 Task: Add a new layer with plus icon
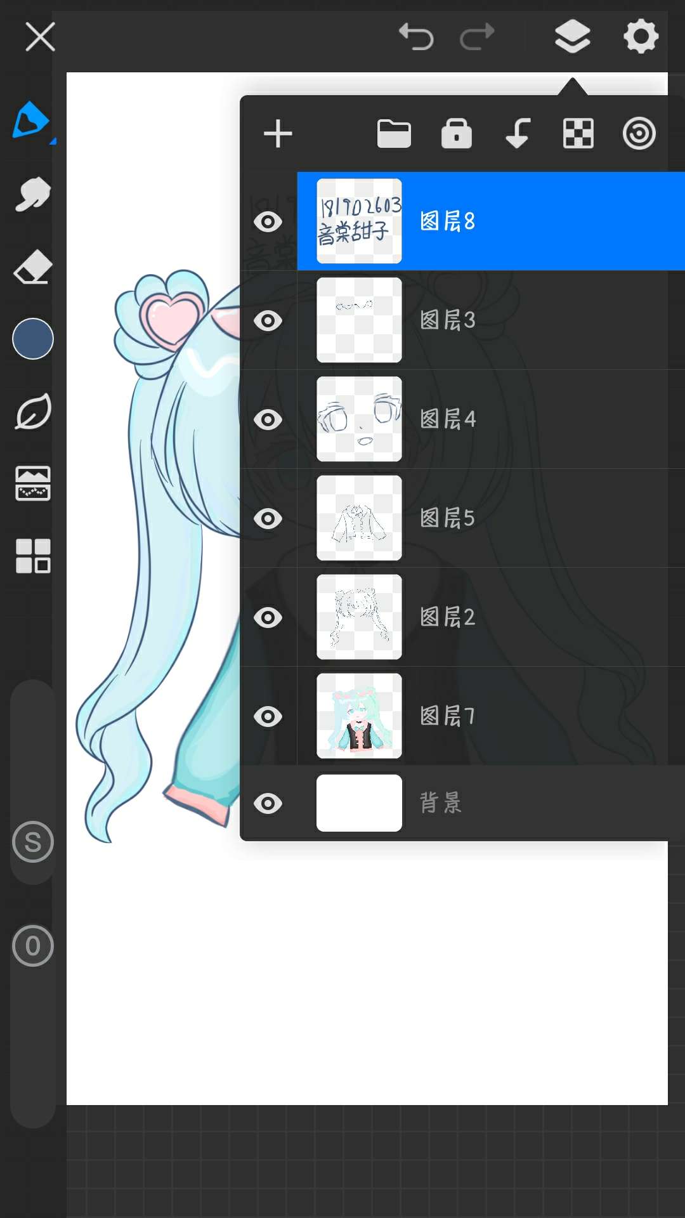pos(278,134)
